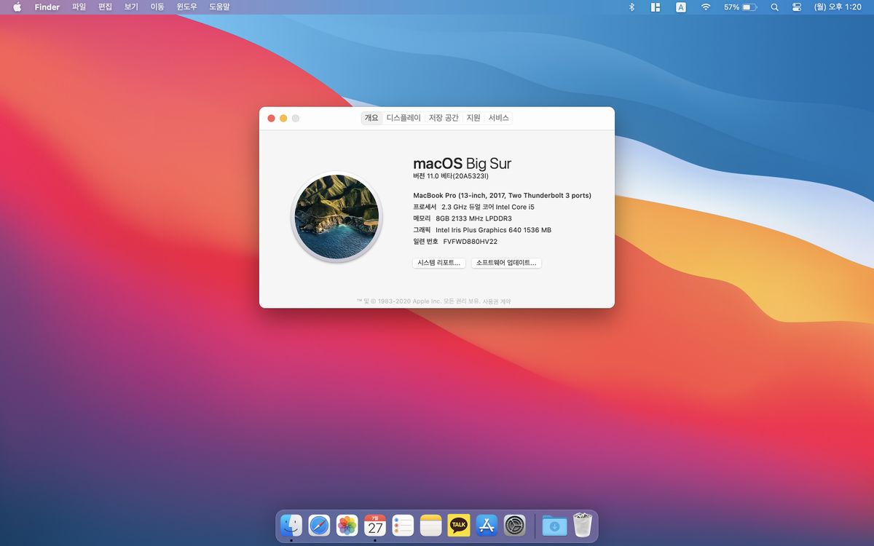Open the Wi-Fi status menu
This screenshot has height=546, width=874.
[x=705, y=7]
